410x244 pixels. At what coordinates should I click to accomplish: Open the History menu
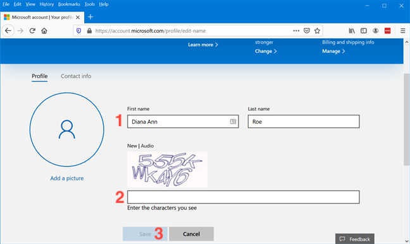tap(47, 4)
